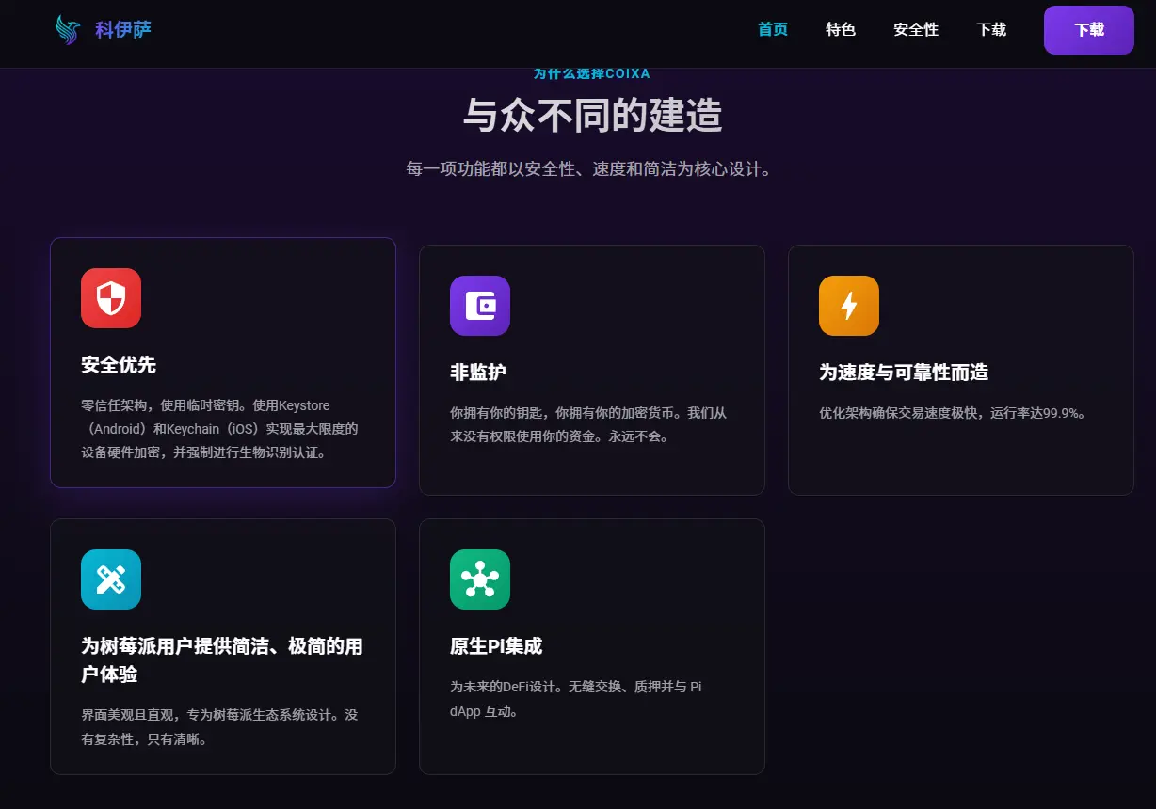Click the red shield icon for 安全优先
Viewport: 1156px width, 809px height.
click(x=111, y=298)
